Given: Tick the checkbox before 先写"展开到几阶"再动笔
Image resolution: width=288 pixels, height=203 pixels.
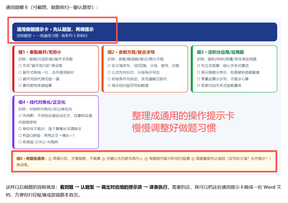Looking at the screenshot, I should [20, 66].
